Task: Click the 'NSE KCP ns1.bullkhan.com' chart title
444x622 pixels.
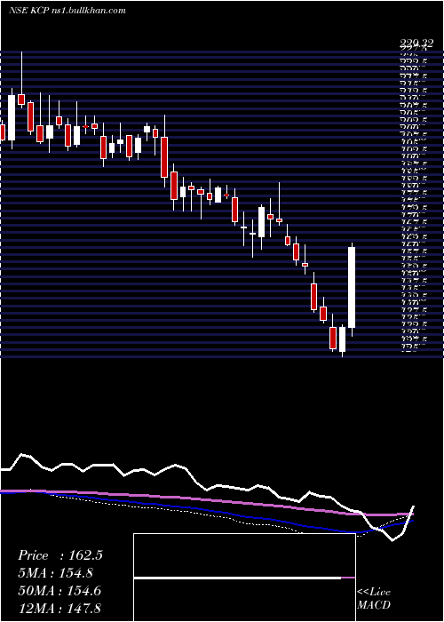Action: (67, 10)
